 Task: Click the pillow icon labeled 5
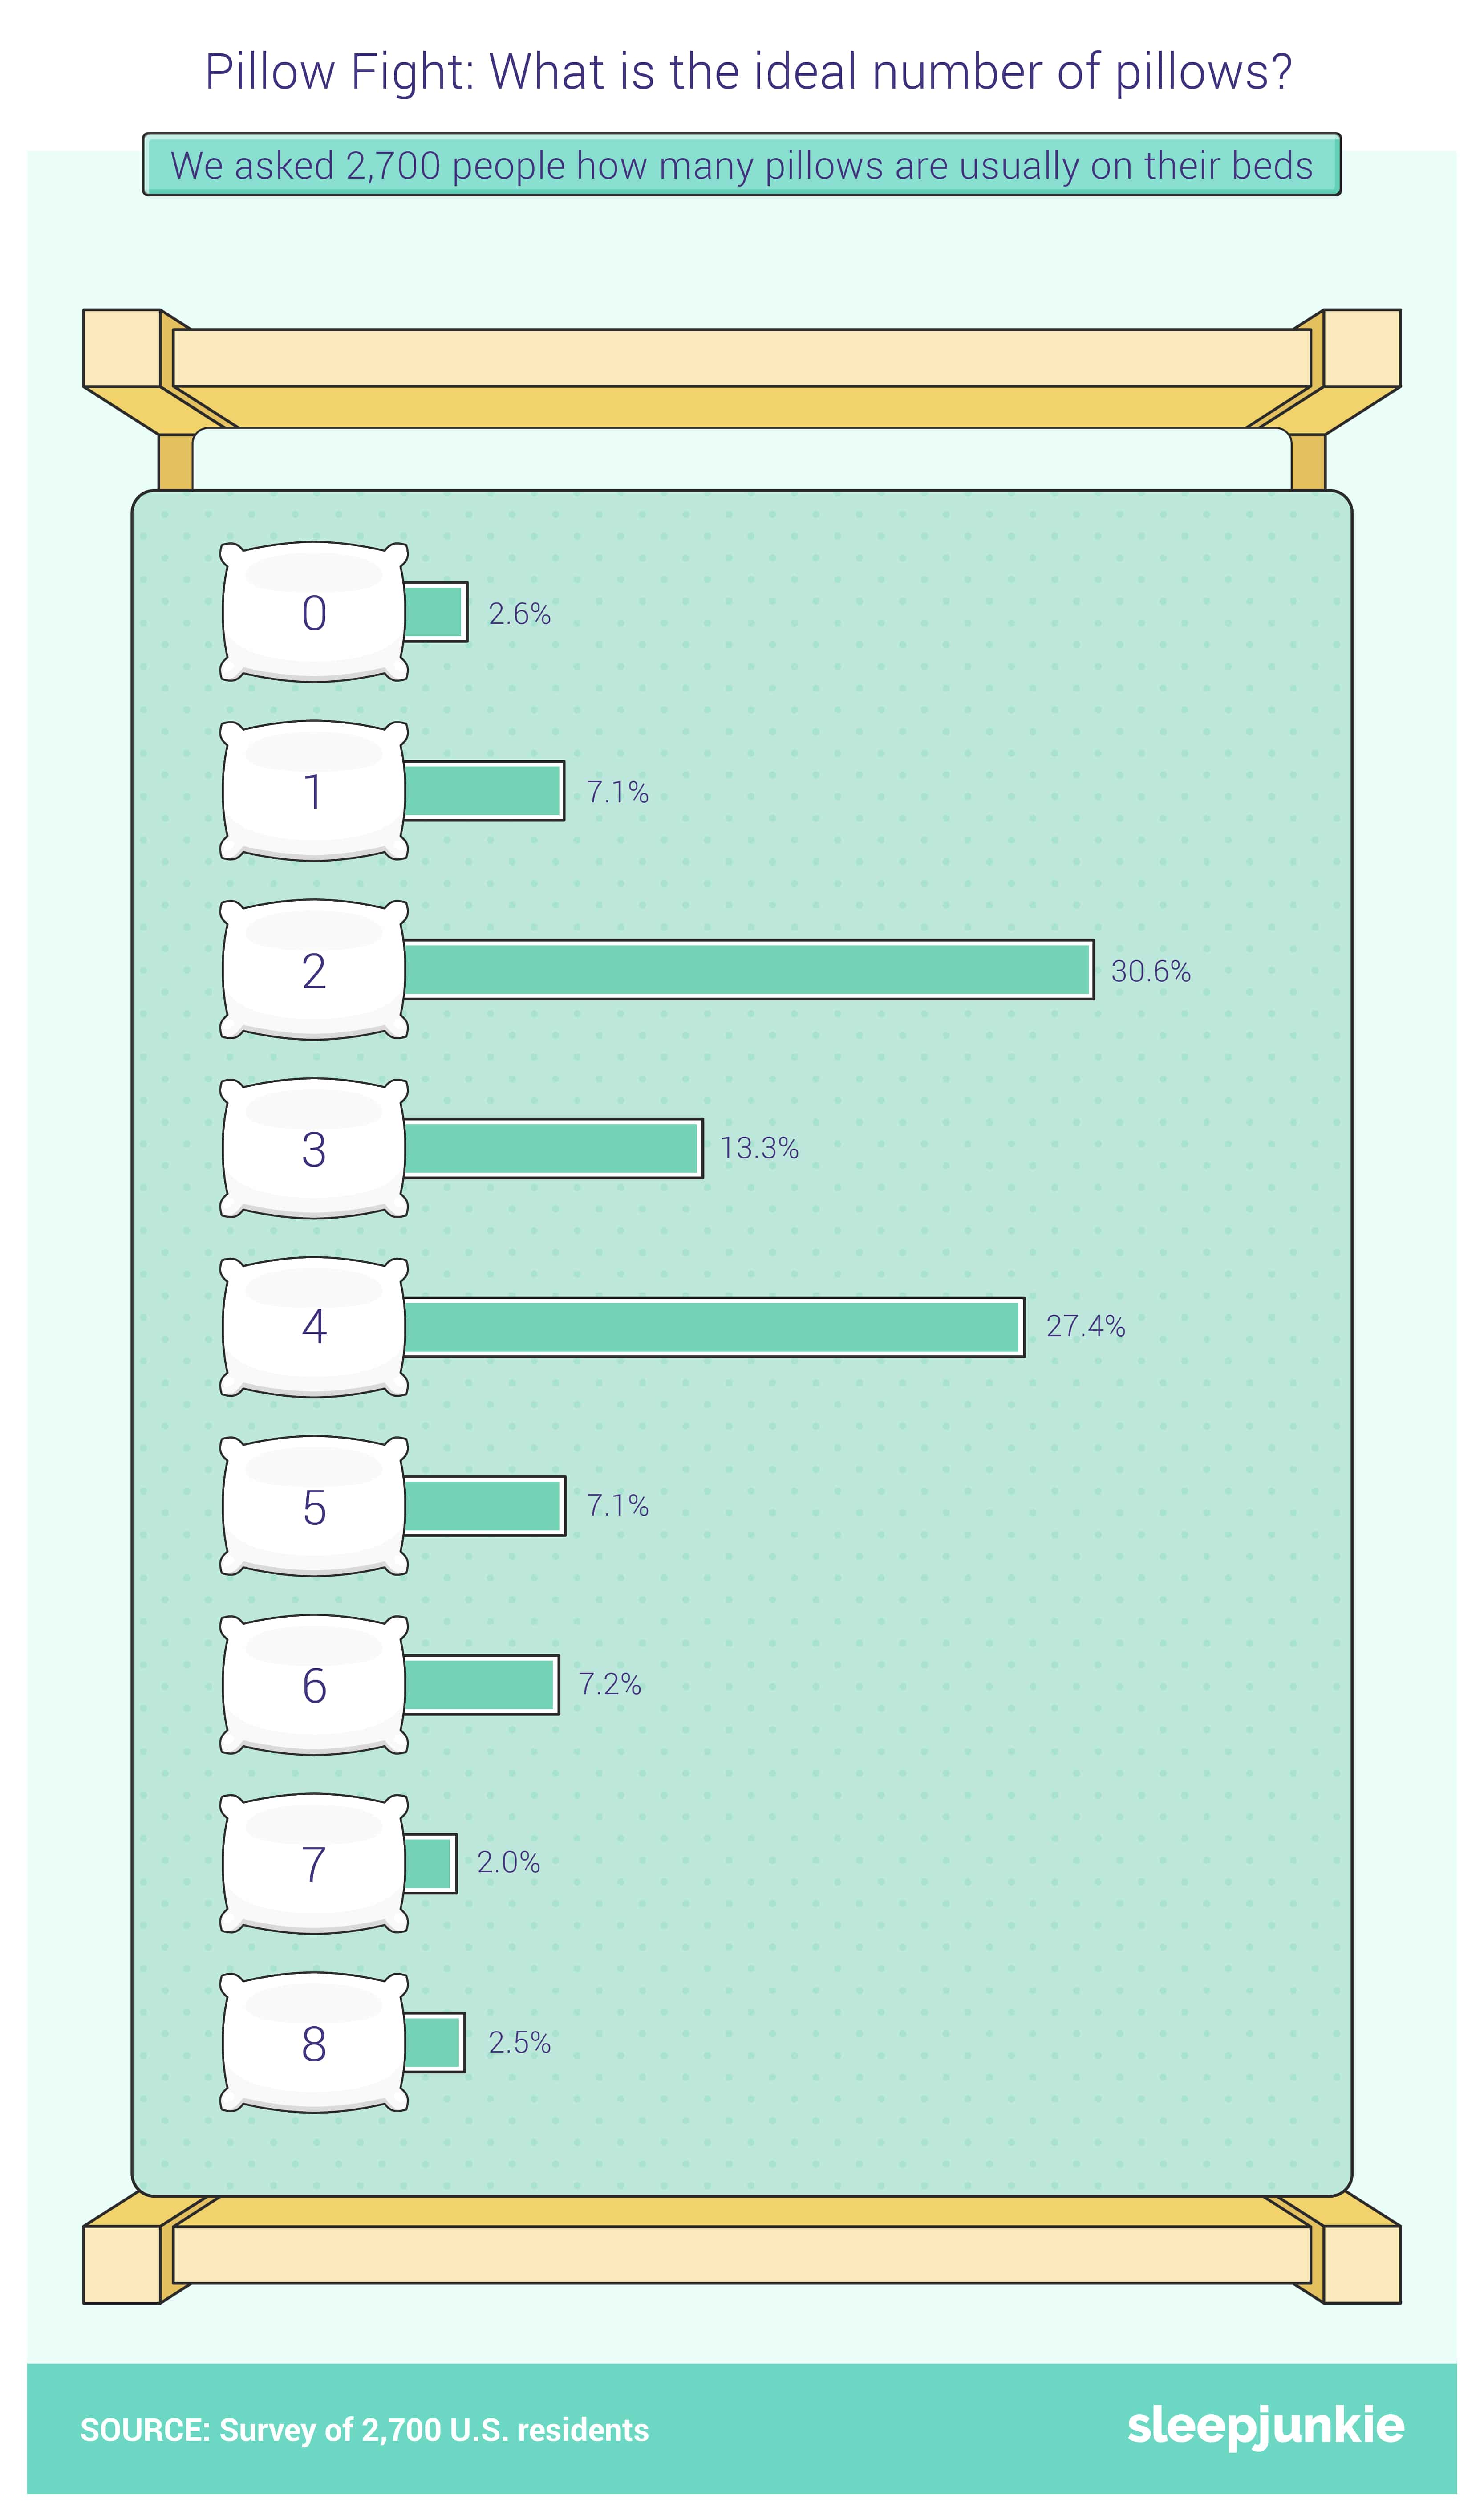pos(313,1506)
